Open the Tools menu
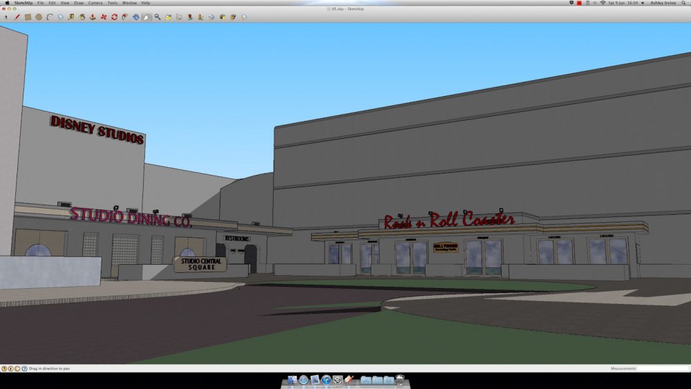Image resolution: width=691 pixels, height=389 pixels. pyautogui.click(x=113, y=3)
